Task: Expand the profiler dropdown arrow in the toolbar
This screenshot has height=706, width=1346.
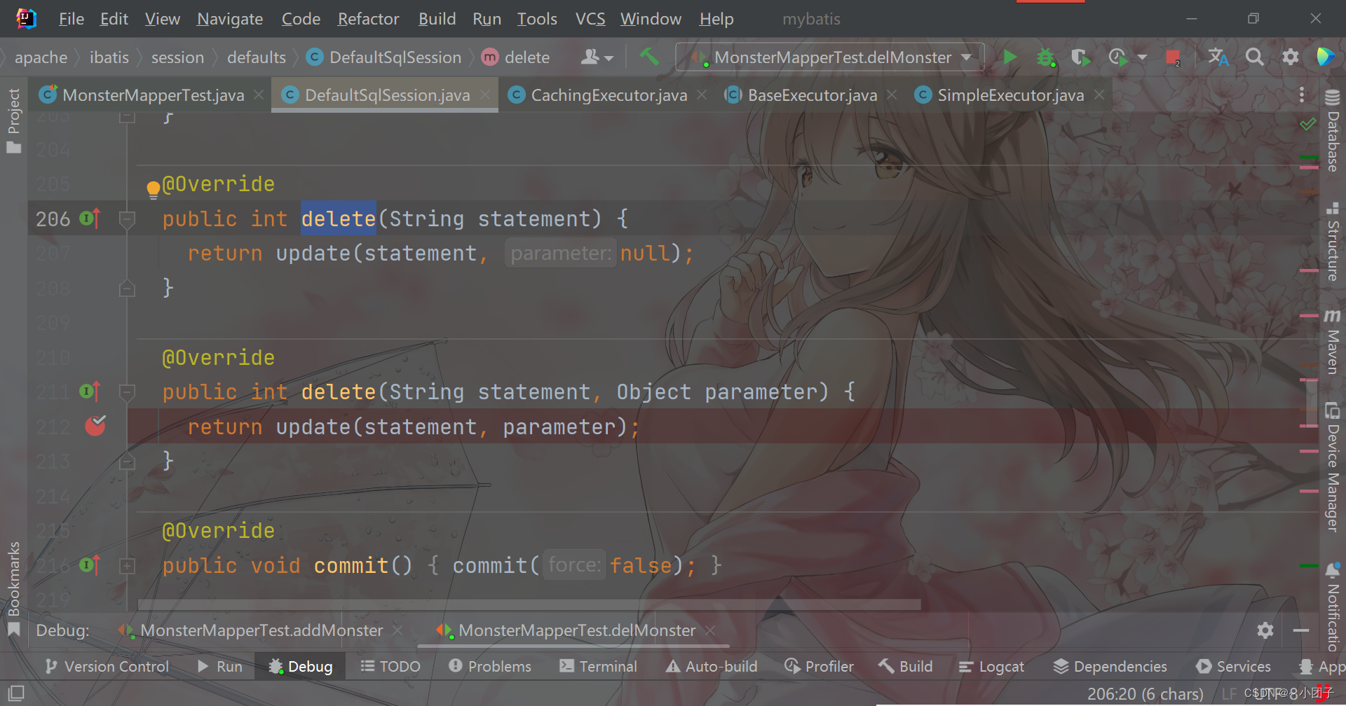Action: 1143,57
